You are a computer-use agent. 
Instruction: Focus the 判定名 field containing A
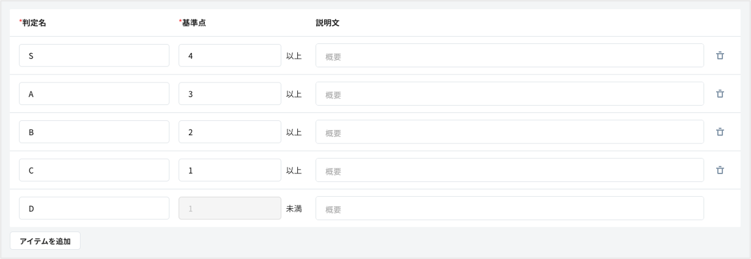[x=94, y=94]
